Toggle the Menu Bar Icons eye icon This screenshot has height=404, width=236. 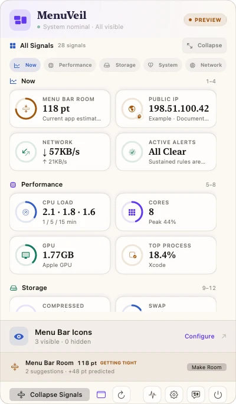(x=19, y=336)
